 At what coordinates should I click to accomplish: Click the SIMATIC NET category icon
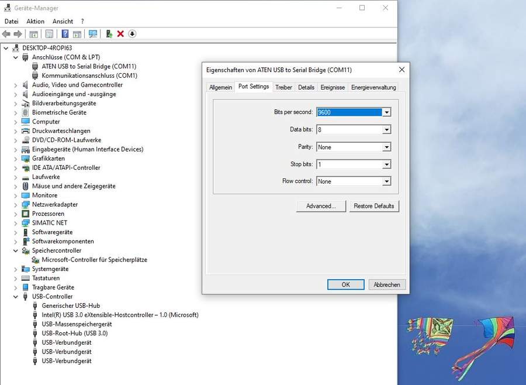26,223
